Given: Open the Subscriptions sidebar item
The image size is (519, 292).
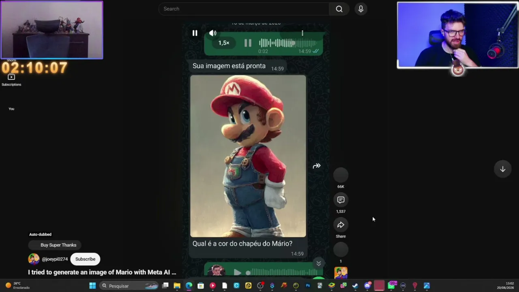Looking at the screenshot, I should [x=11, y=80].
